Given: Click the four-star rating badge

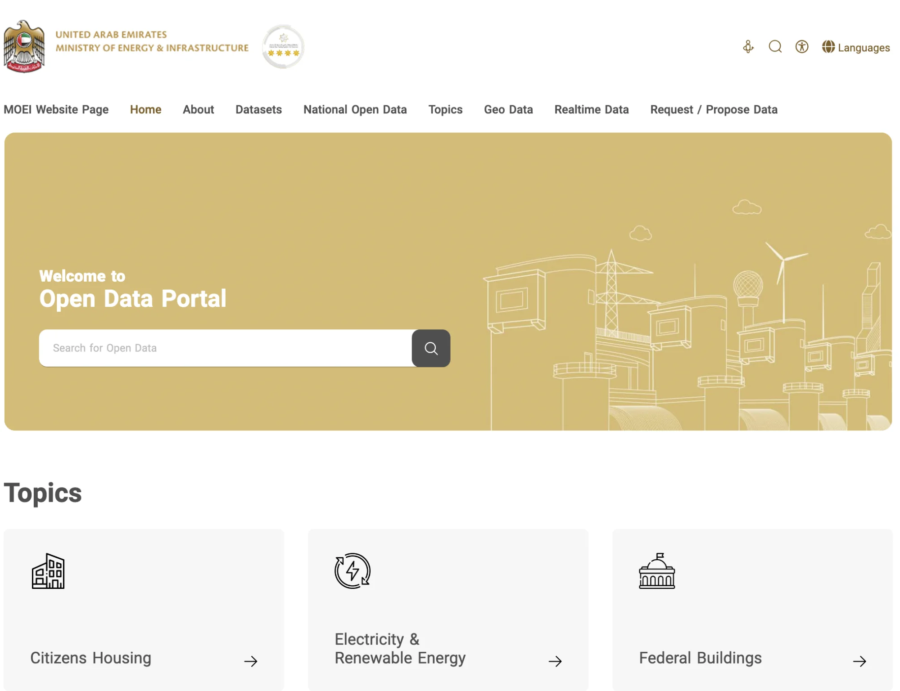Looking at the screenshot, I should [283, 47].
